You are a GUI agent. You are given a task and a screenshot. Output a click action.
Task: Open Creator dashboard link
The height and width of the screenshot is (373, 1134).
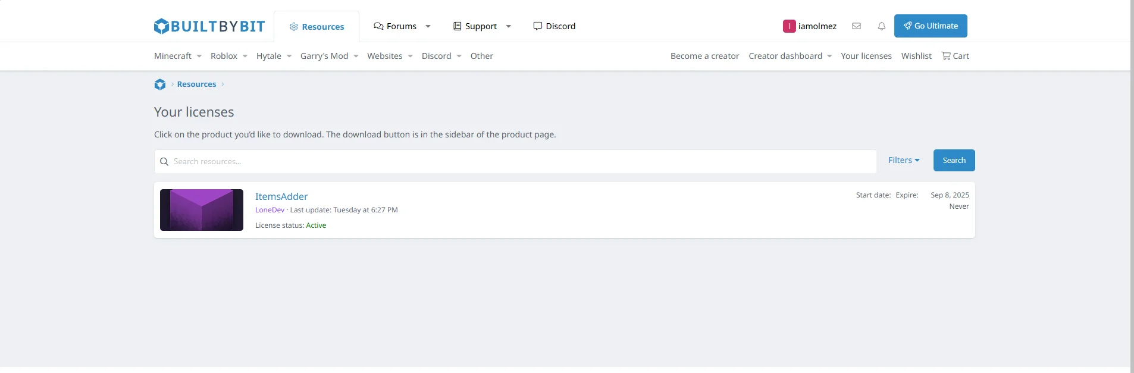[785, 56]
